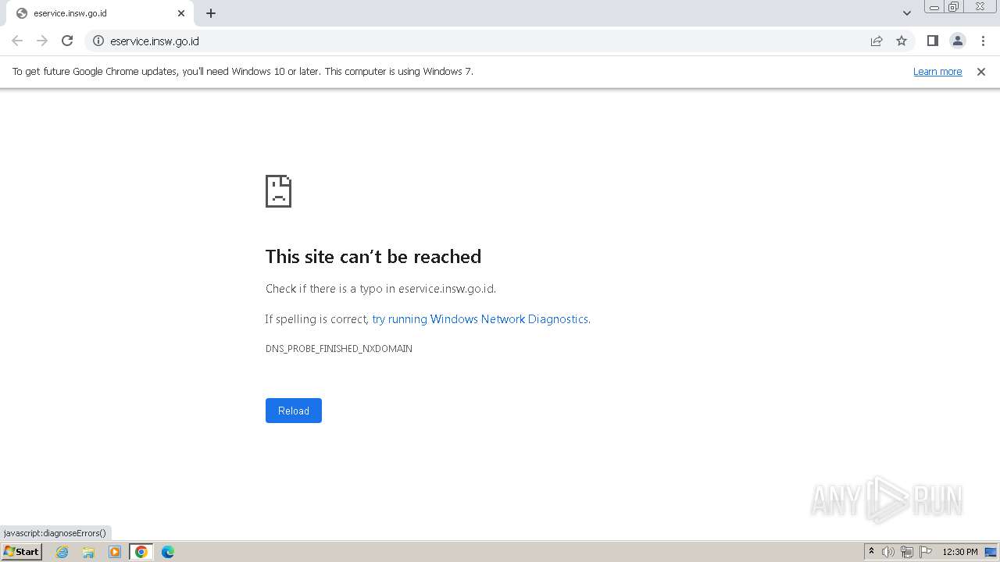
Task: Click the sad page error icon
Action: point(278,191)
